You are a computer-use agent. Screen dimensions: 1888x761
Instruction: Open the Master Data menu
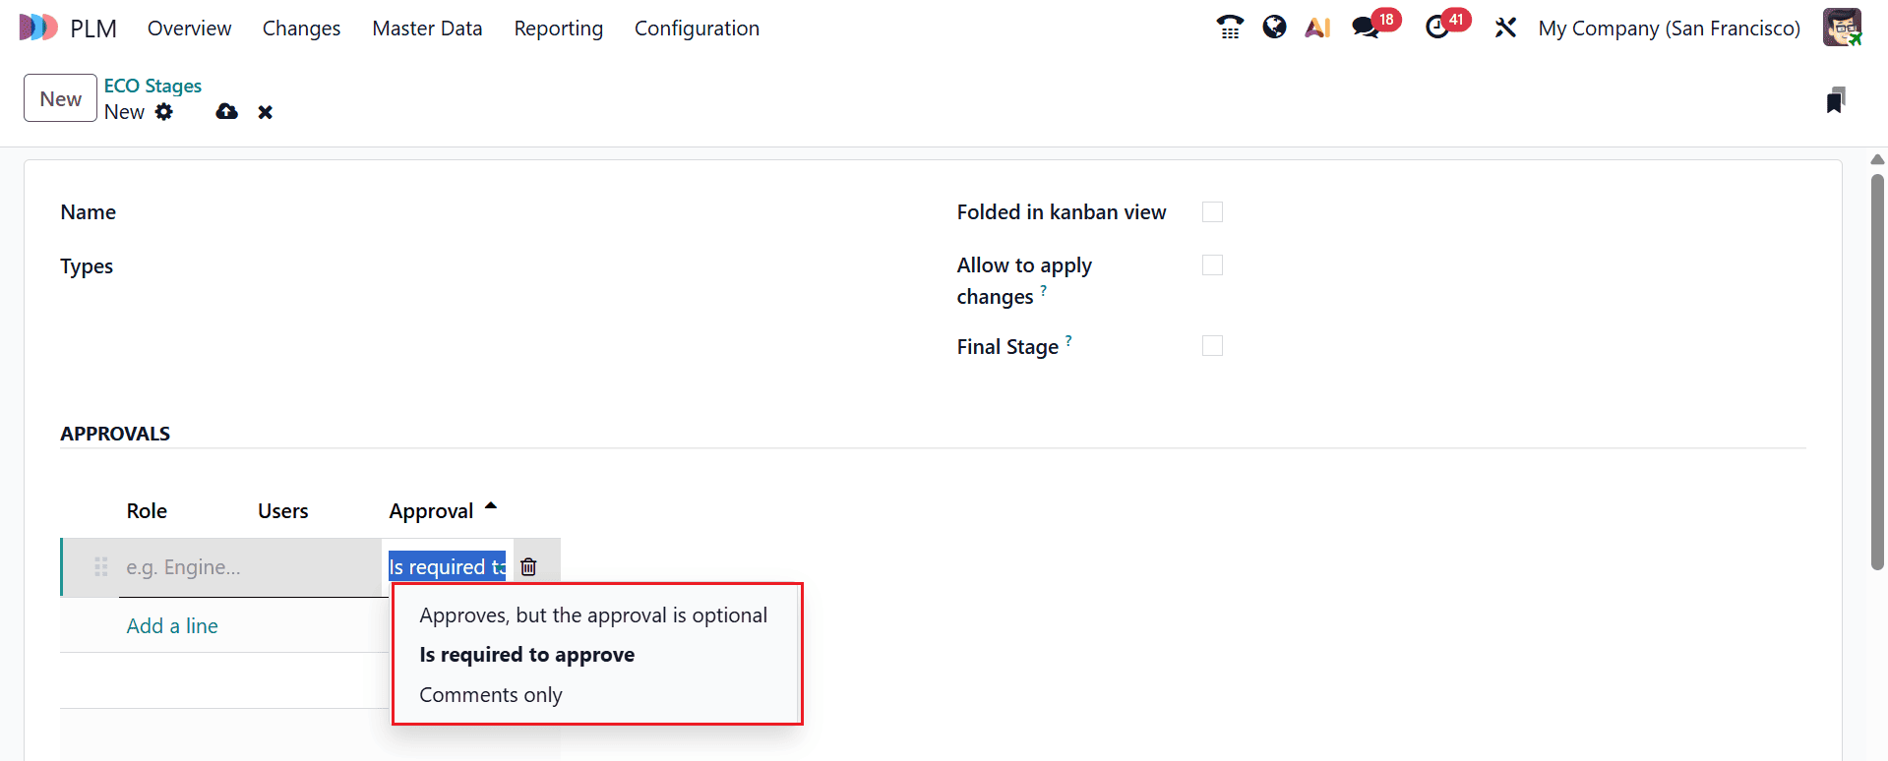(x=427, y=29)
